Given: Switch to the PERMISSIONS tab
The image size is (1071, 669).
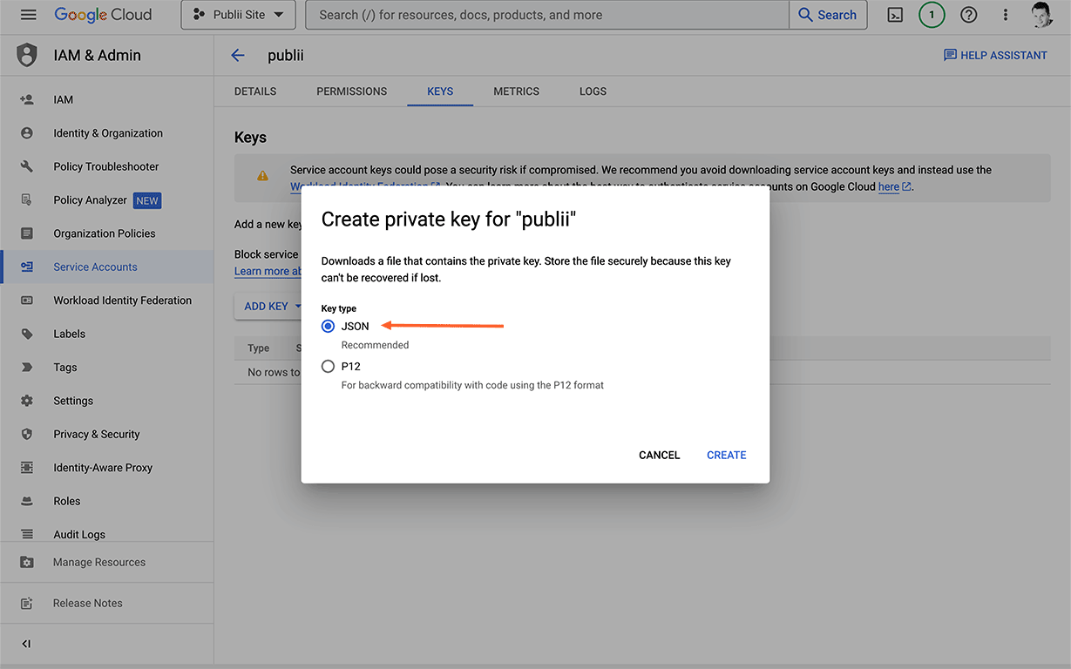Looking at the screenshot, I should point(351,91).
